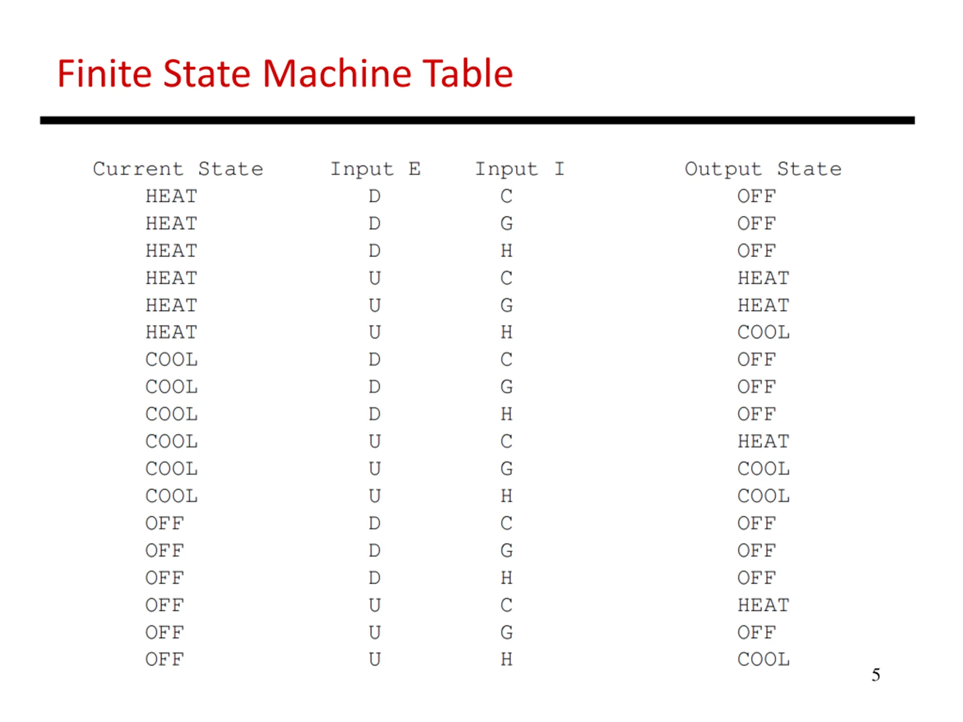Click the Output State column header

coord(763,169)
